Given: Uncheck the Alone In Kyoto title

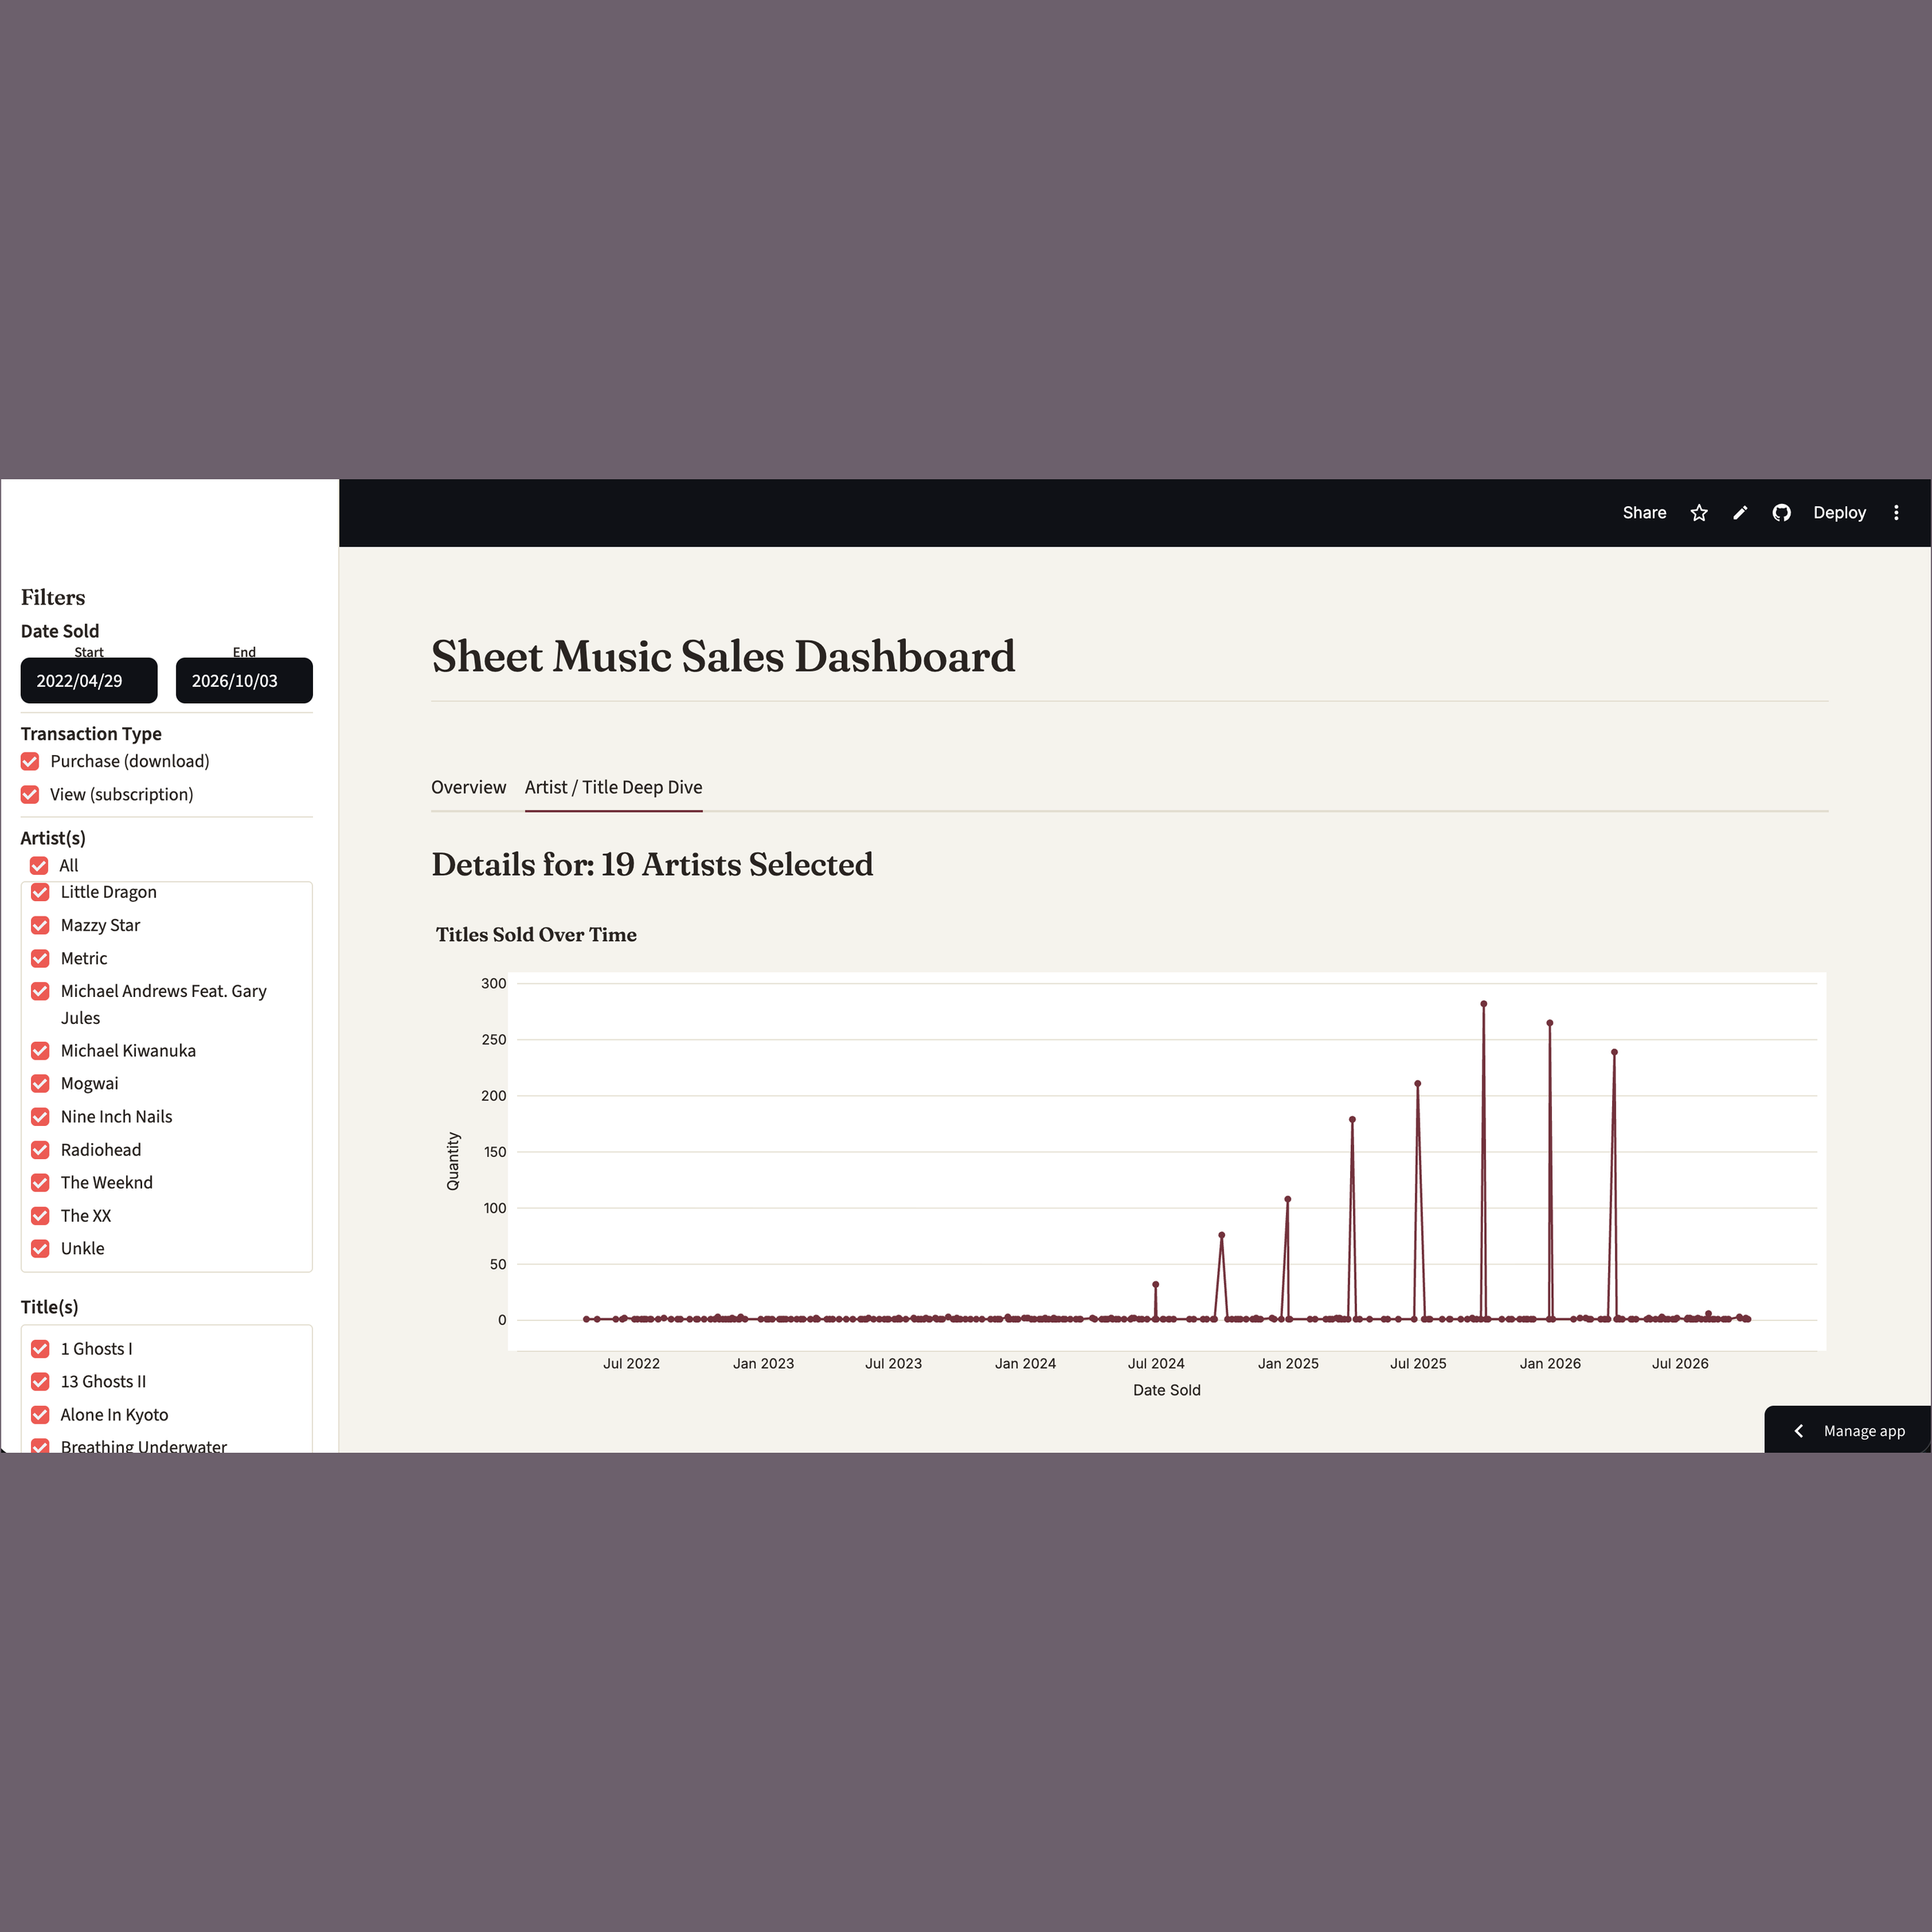Looking at the screenshot, I should 40,1415.
